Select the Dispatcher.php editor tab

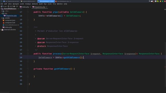40,7
